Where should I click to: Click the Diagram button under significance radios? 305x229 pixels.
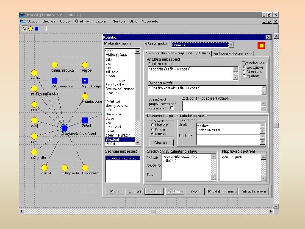coord(161,143)
